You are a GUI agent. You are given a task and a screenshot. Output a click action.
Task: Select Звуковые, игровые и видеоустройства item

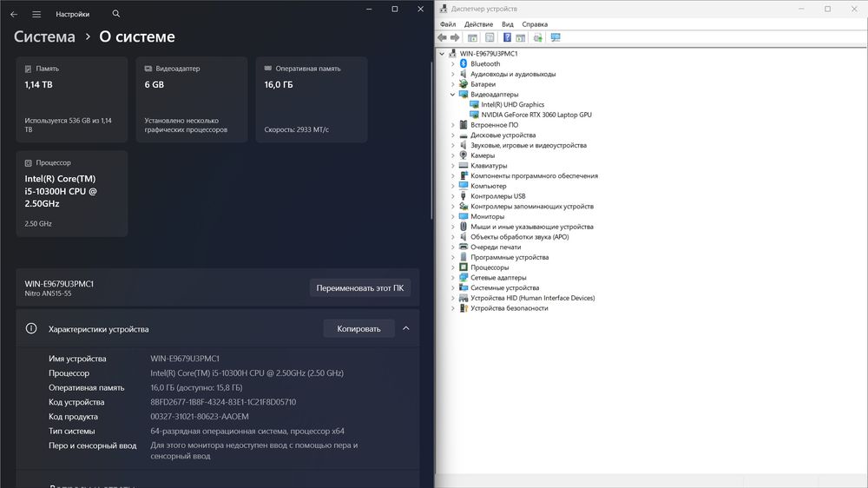529,145
